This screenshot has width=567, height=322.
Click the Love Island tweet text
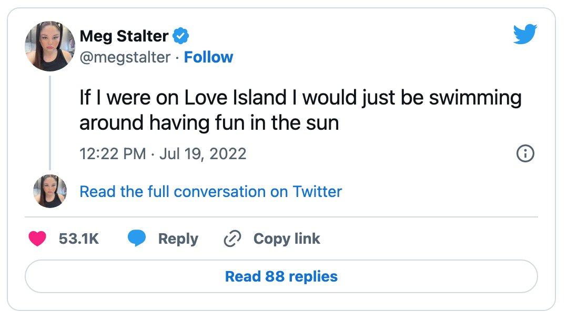tap(300, 110)
